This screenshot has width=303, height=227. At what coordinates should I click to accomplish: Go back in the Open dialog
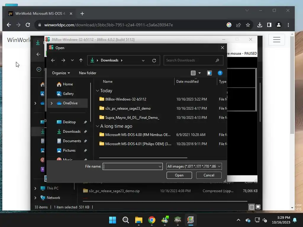pyautogui.click(x=53, y=60)
